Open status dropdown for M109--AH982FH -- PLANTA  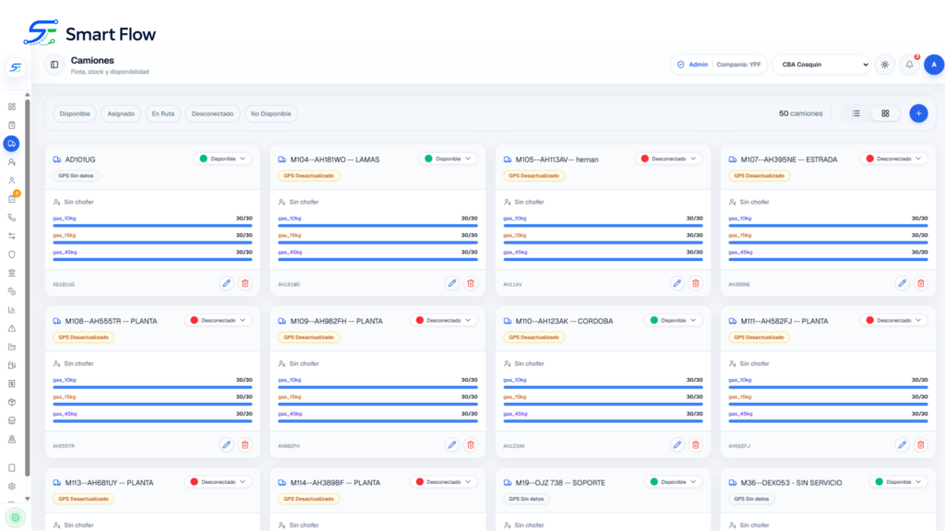(444, 320)
